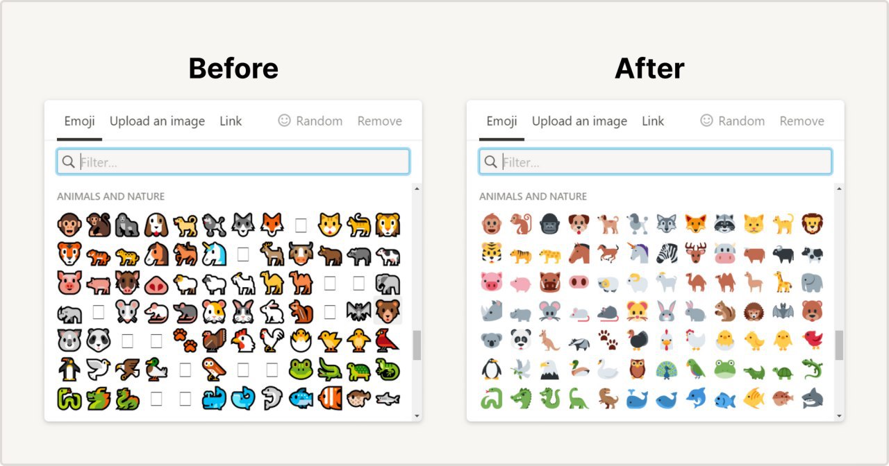Choose the swan emoji in the After panel
The width and height of the screenshot is (889, 466).
pyautogui.click(x=608, y=369)
